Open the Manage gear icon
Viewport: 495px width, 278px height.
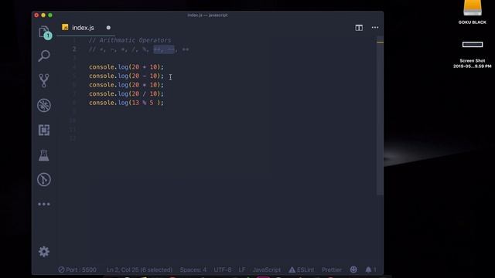(x=44, y=252)
